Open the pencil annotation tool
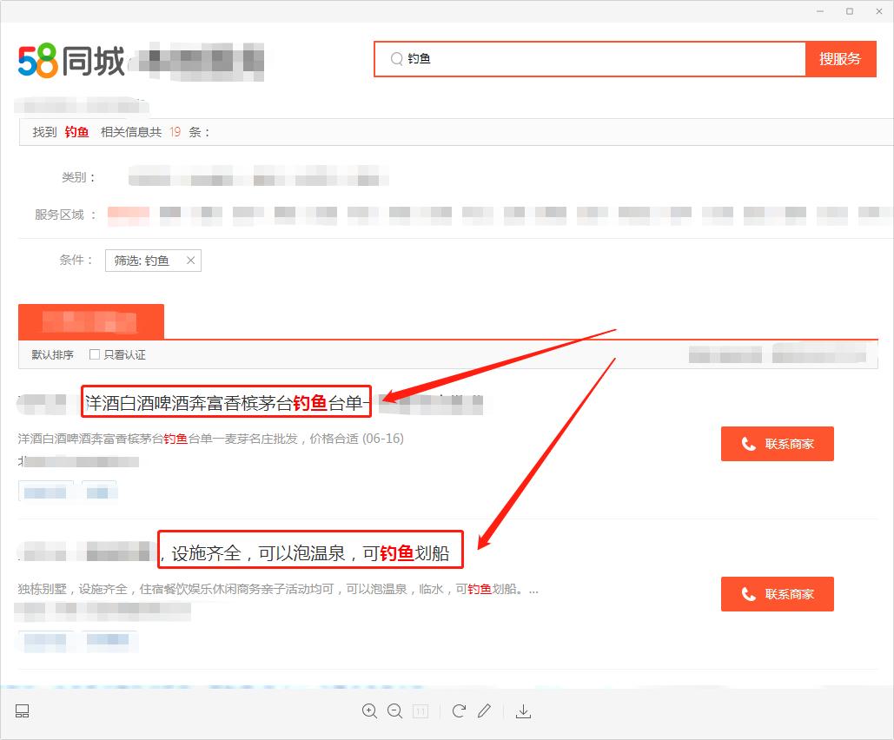 484,710
